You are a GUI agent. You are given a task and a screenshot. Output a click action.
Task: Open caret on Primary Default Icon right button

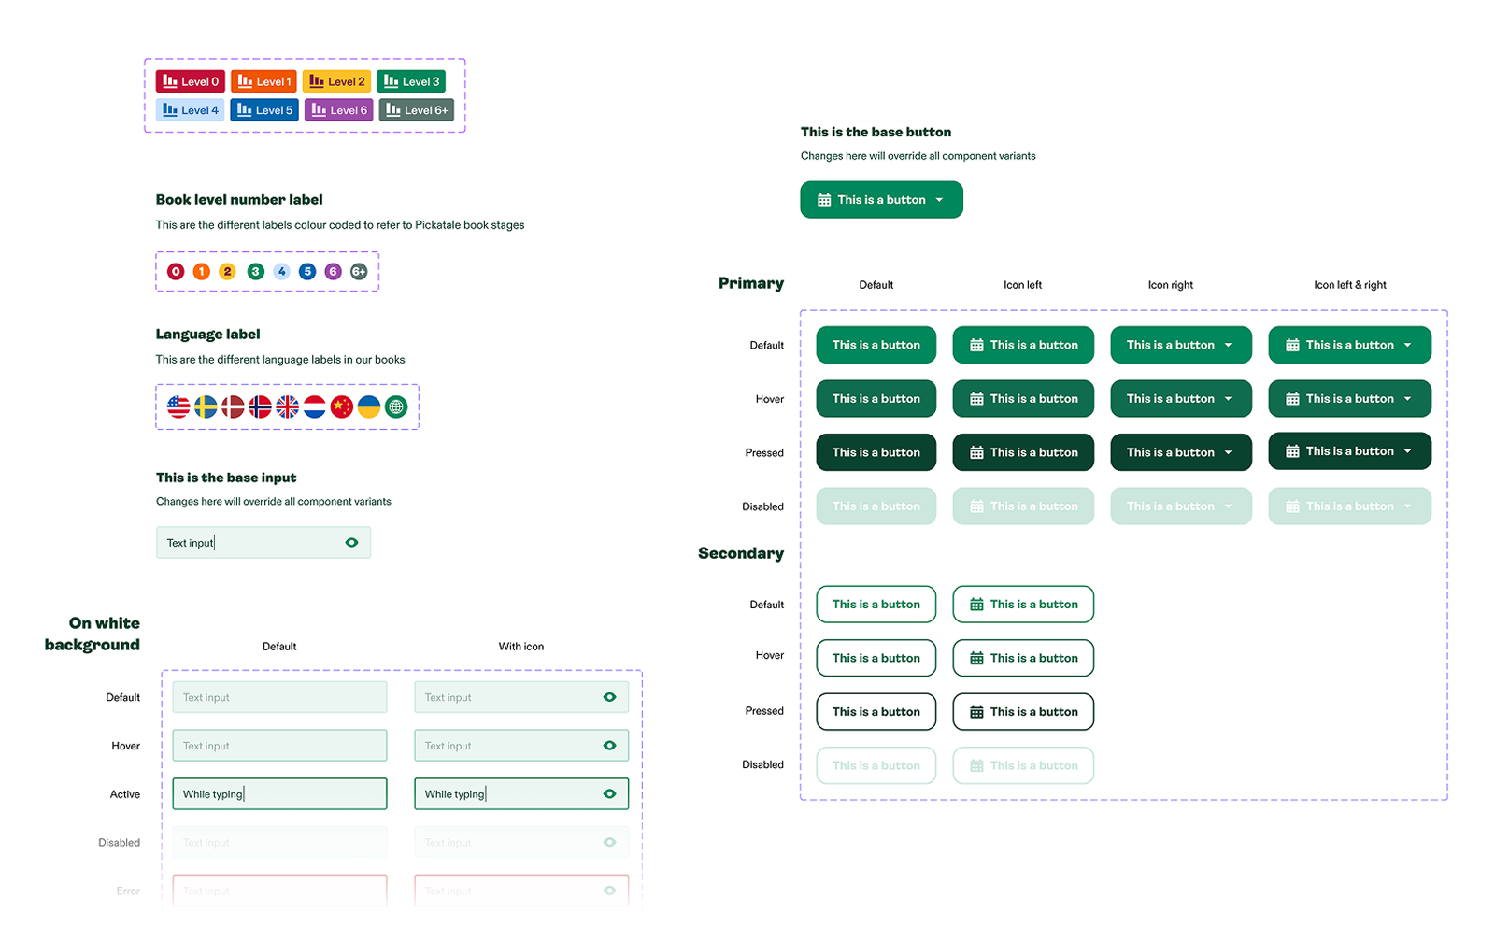coord(1228,345)
